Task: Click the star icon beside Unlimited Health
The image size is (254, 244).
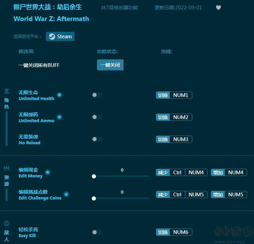Action: [x=59, y=95]
